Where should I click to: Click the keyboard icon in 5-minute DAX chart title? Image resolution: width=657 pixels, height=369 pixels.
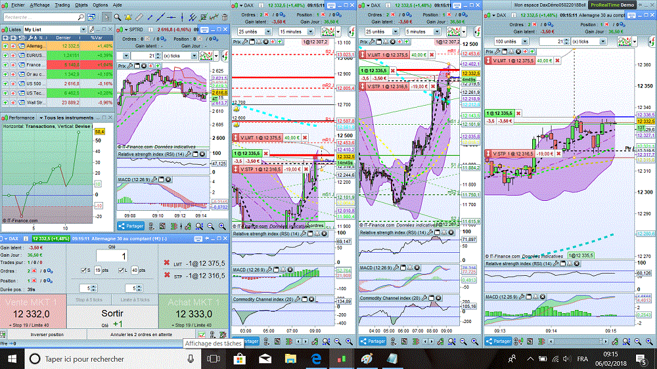(x=457, y=5)
